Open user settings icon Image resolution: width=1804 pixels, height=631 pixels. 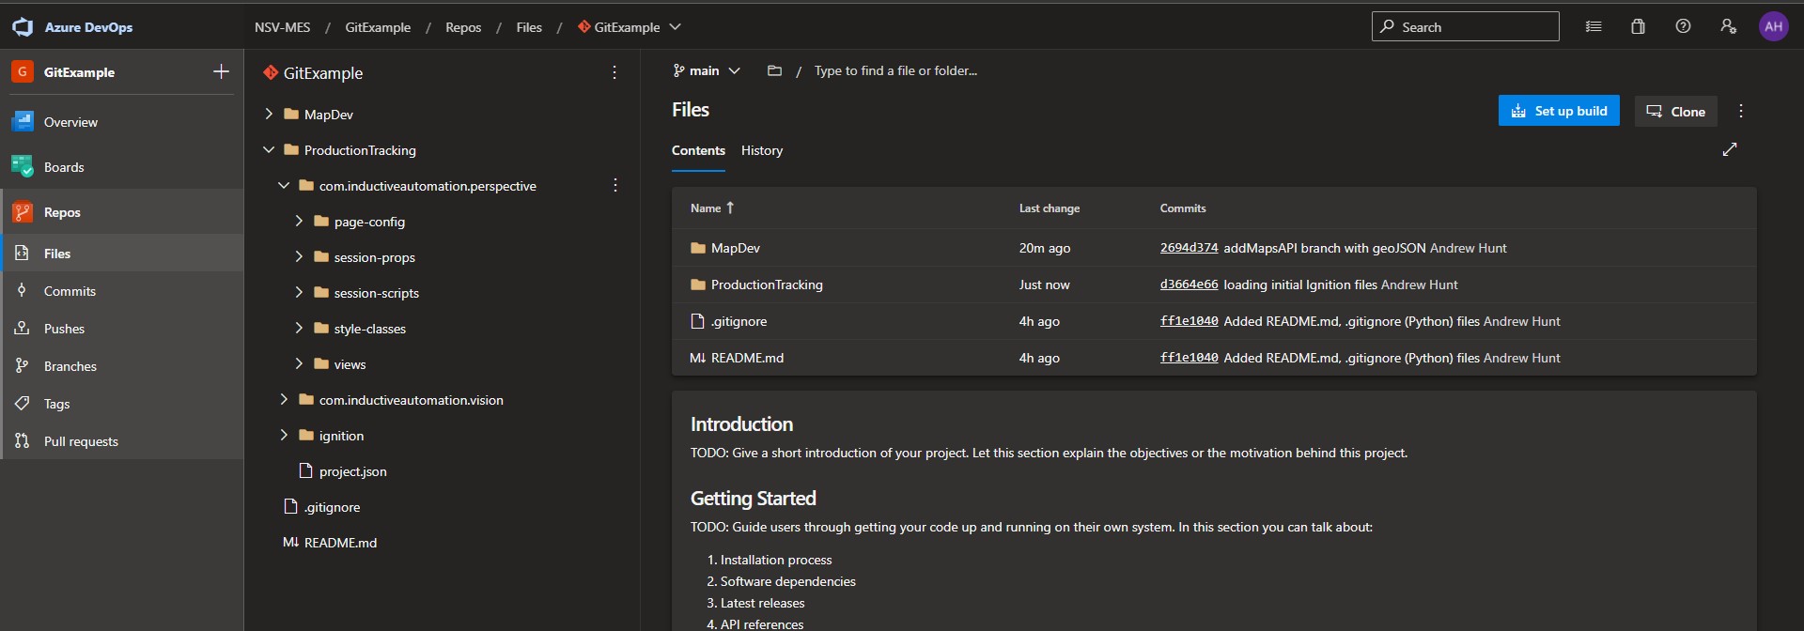point(1728,26)
